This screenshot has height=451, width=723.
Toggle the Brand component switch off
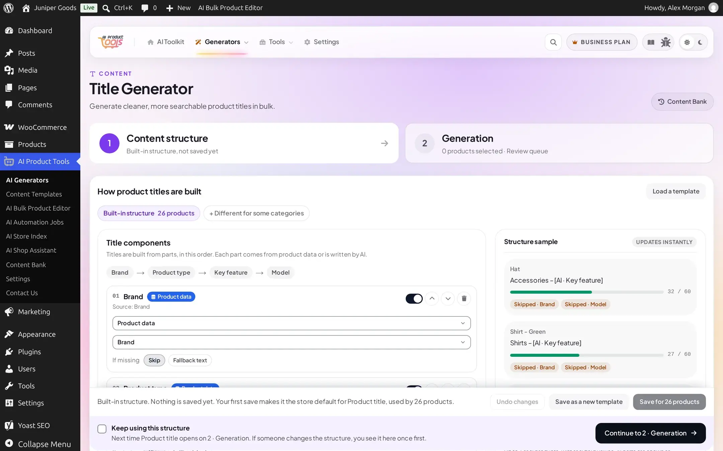click(x=414, y=298)
